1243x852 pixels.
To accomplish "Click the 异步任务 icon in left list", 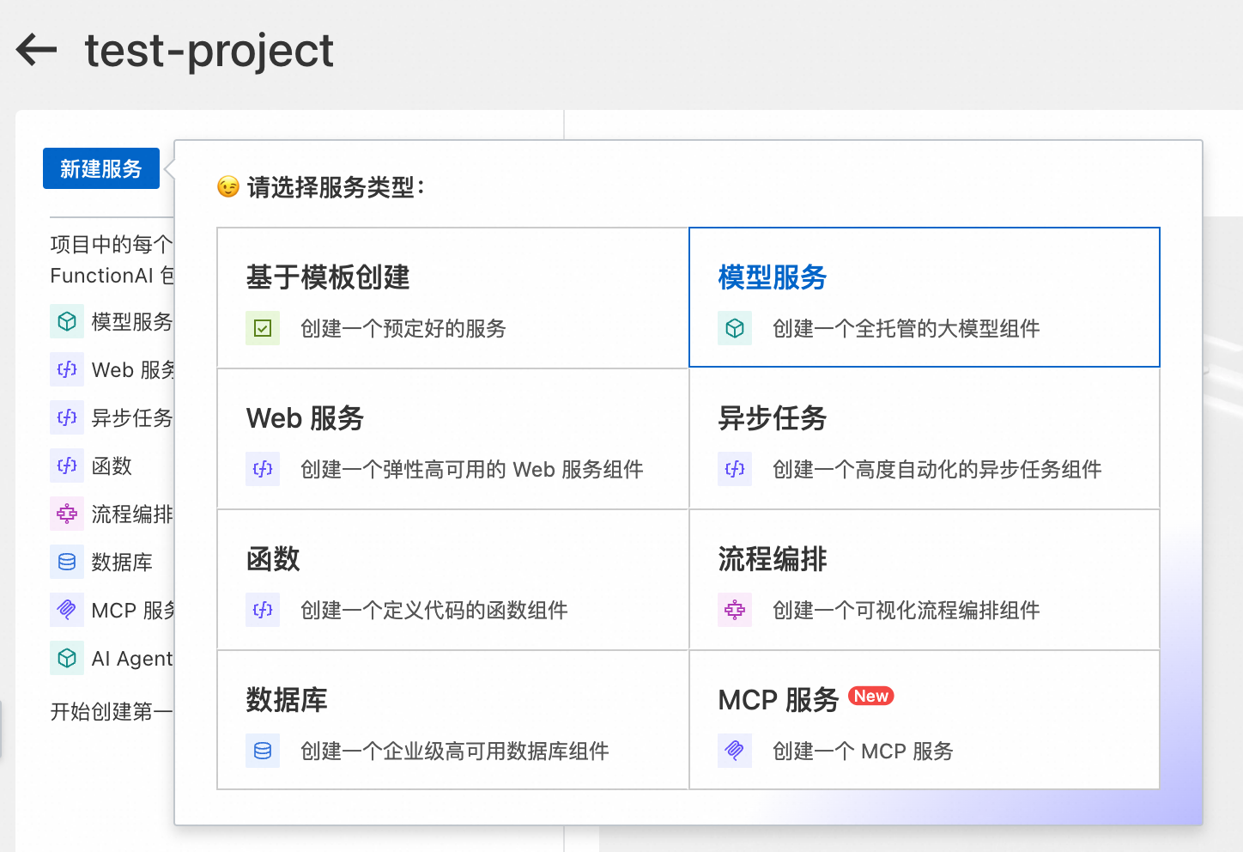I will (67, 417).
